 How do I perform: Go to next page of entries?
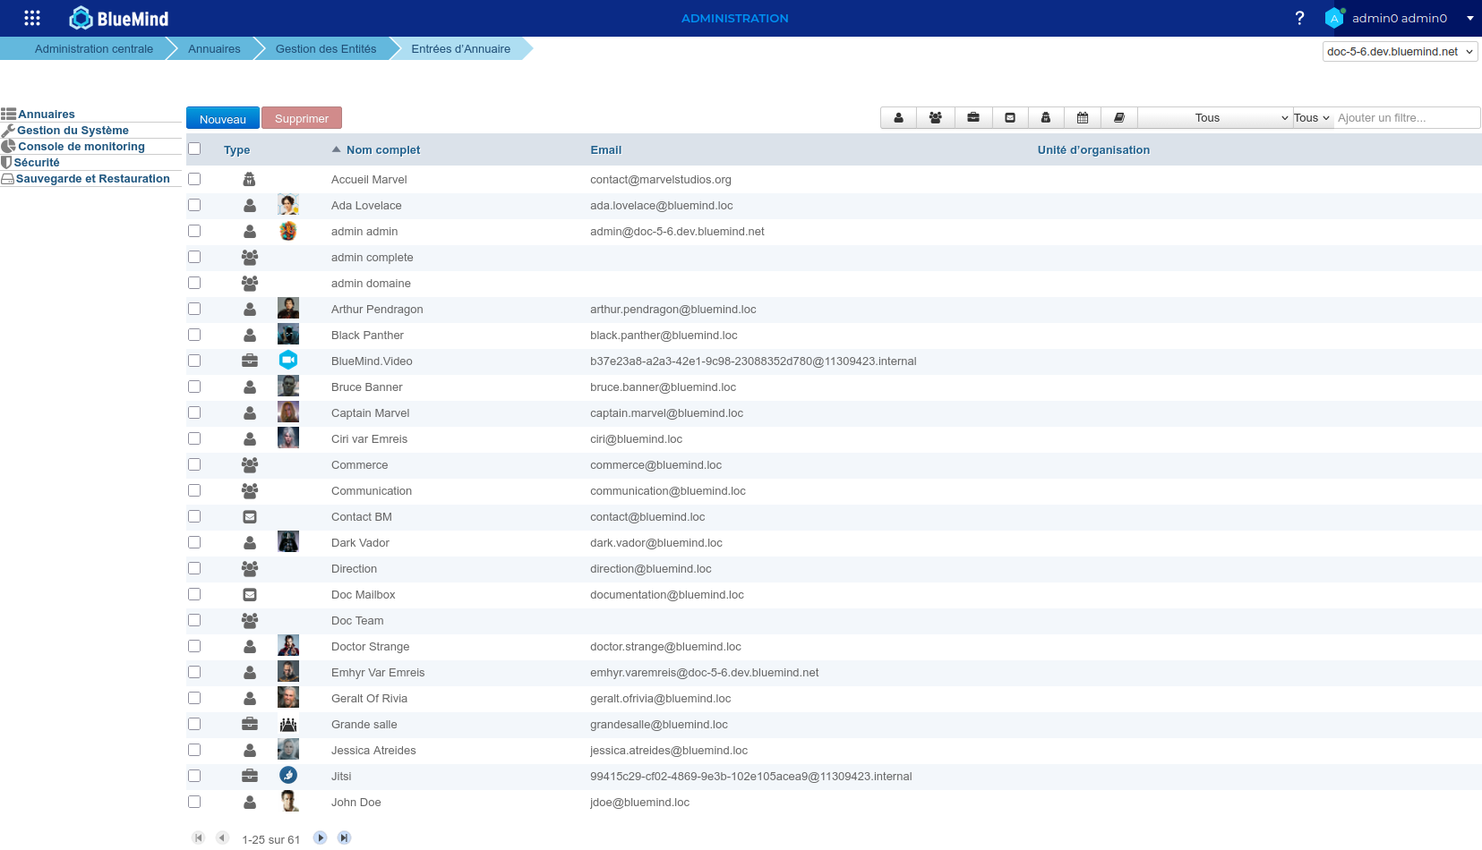(x=320, y=838)
